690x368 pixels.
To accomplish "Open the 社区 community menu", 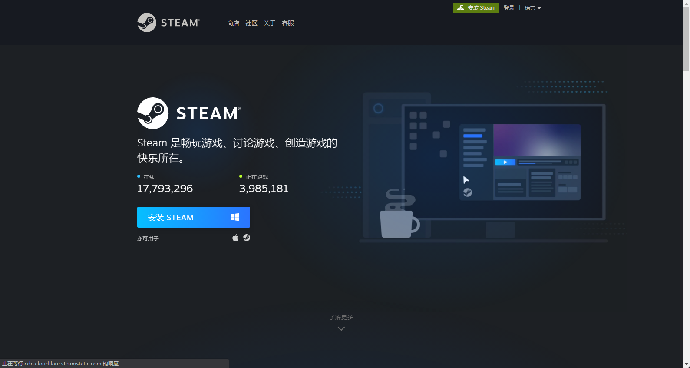I will pyautogui.click(x=251, y=23).
